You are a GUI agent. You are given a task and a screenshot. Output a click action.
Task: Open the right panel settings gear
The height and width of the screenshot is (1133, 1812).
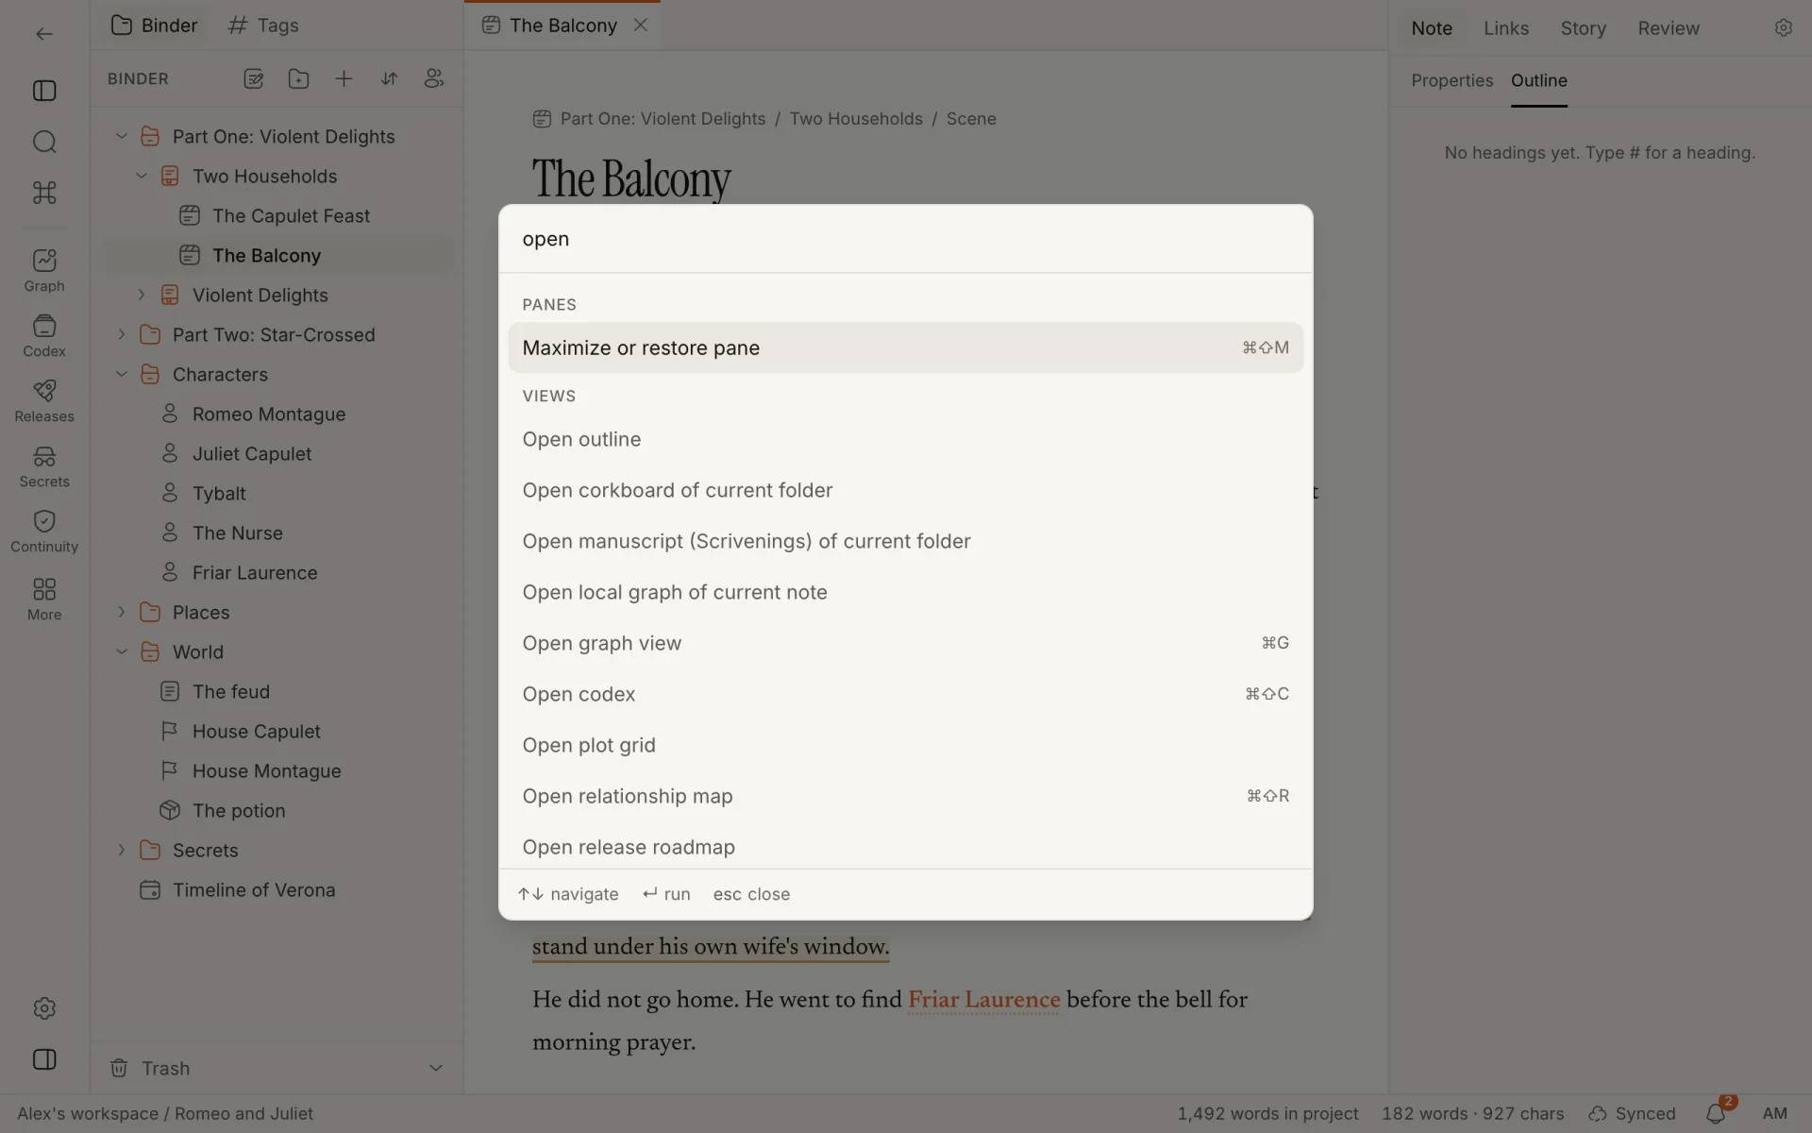point(1783,28)
